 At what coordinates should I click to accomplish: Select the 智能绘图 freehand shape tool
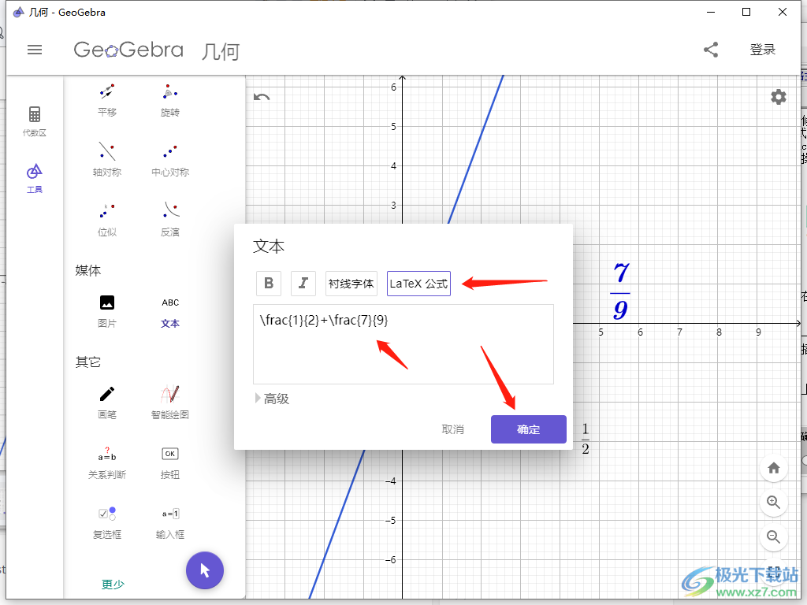coord(170,403)
